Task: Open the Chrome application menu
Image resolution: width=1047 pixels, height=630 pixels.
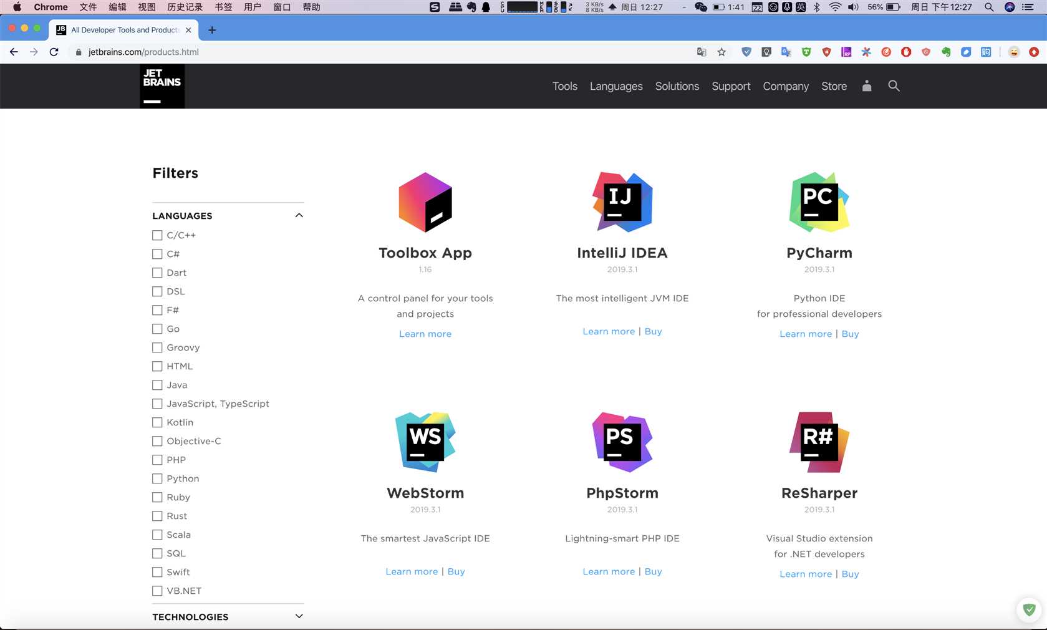Action: [51, 7]
